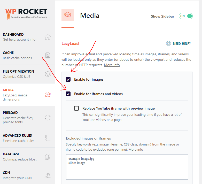Open the LazyLoad More Info link
The height and width of the screenshot is (184, 202).
[x=112, y=65]
